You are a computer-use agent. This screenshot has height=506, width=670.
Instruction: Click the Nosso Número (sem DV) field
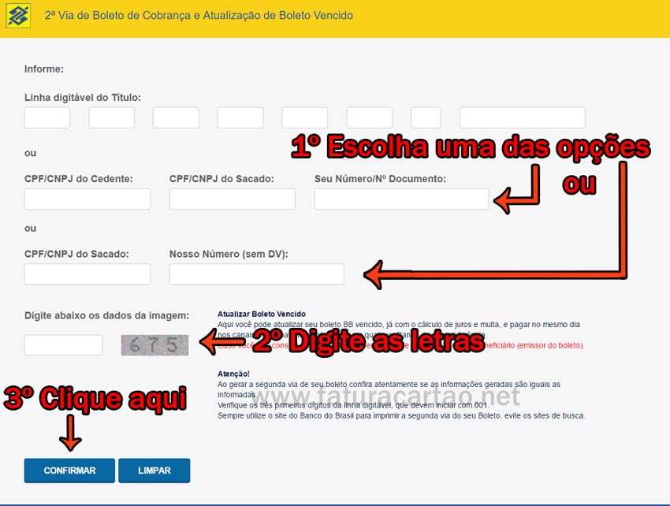tap(256, 273)
